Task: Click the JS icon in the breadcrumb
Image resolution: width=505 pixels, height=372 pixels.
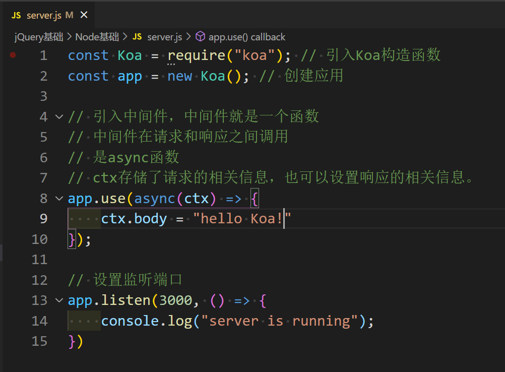Action: (x=137, y=37)
